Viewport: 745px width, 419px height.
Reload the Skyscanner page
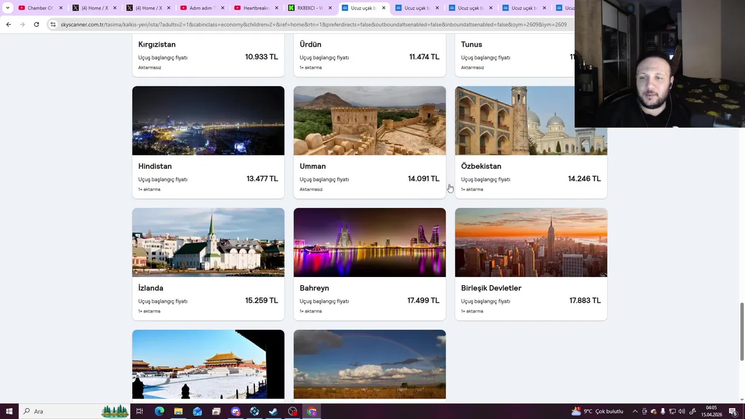[x=36, y=24]
